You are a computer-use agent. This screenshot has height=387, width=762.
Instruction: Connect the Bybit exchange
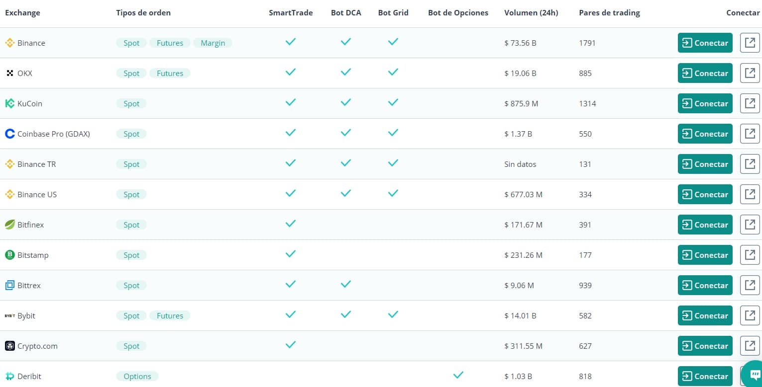[705, 315]
